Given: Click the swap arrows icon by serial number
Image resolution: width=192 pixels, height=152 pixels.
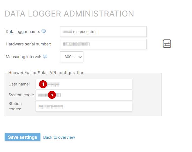Looking at the screenshot, I should [x=167, y=44].
